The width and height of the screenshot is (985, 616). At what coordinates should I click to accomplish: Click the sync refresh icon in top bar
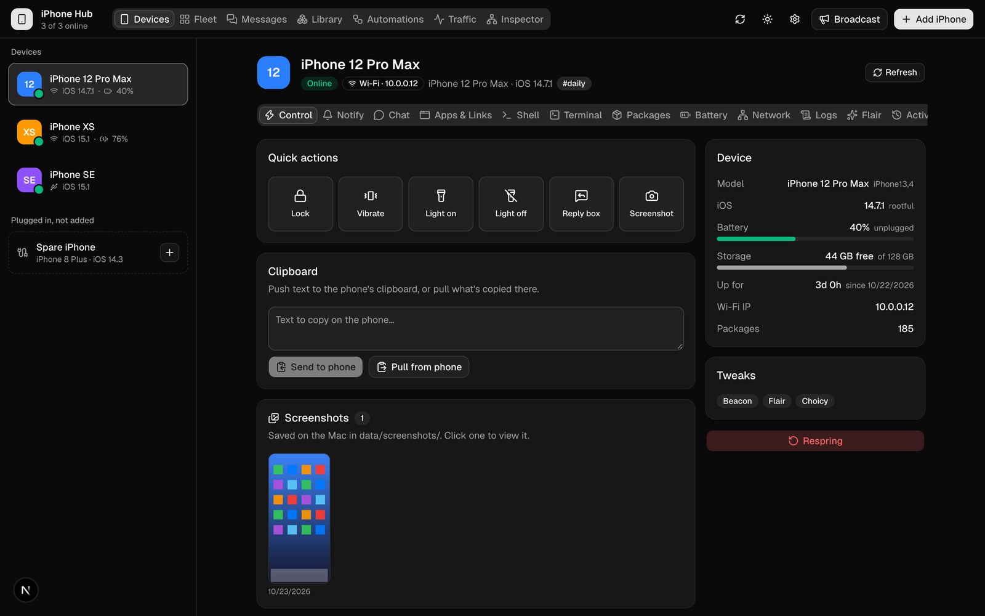740,19
